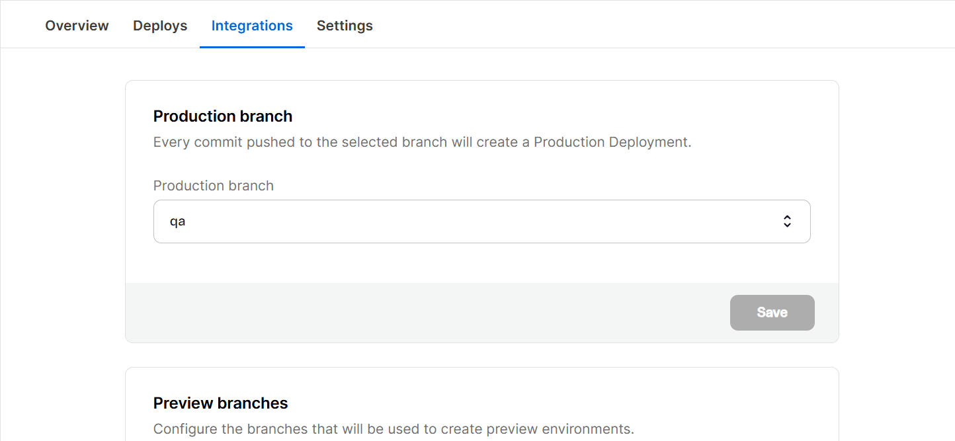Click the gray footer bar beside Save
This screenshot has width=955, height=441.
(423, 313)
